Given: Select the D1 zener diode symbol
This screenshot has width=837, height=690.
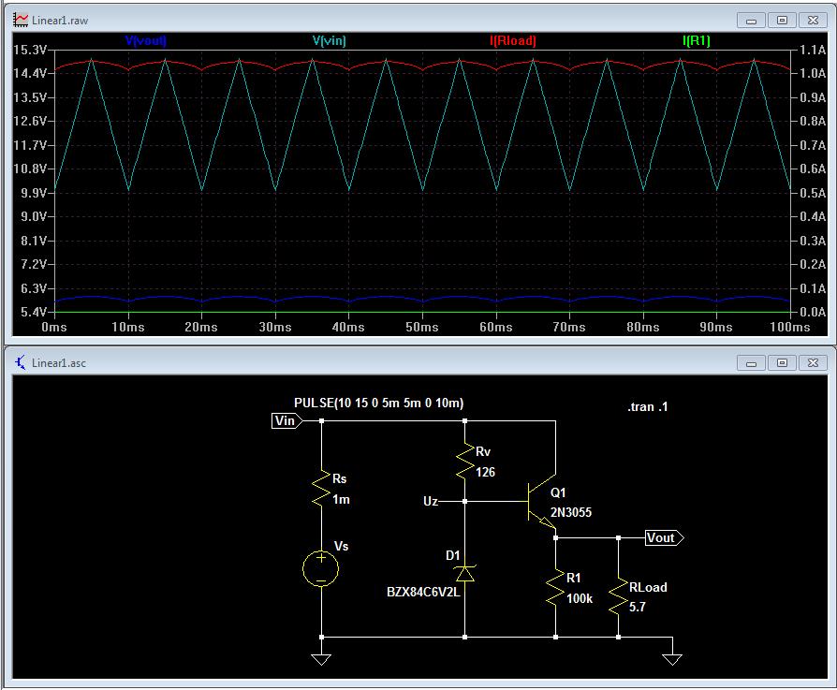Looking at the screenshot, I should point(464,571).
